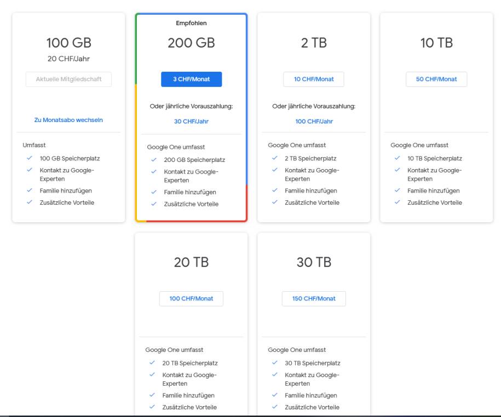Click Oder jährliche Vorauszahlung text in 200 GB card
This screenshot has width=501, height=417.
192,106
